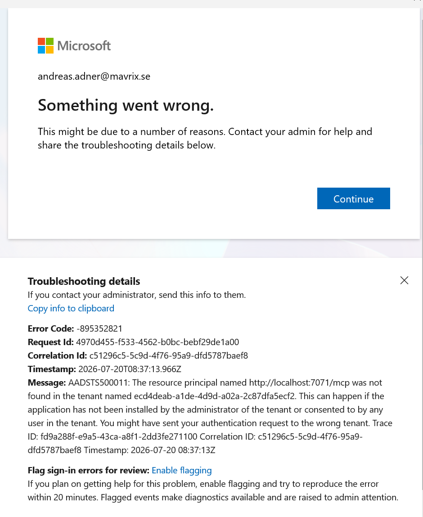The height and width of the screenshot is (517, 423).
Task: Click the Troubleshooting details heading
Action: tap(84, 281)
